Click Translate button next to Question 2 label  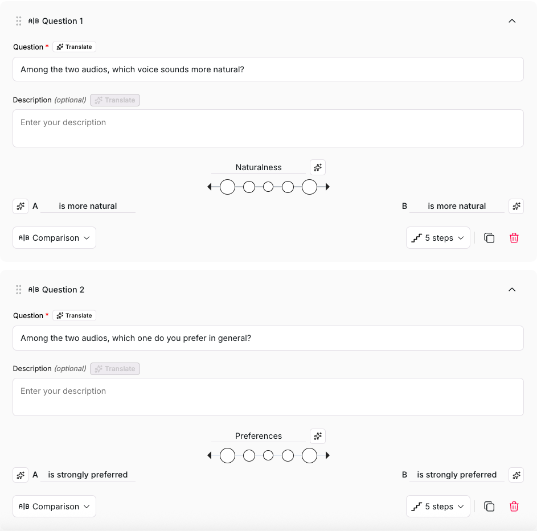pos(75,315)
